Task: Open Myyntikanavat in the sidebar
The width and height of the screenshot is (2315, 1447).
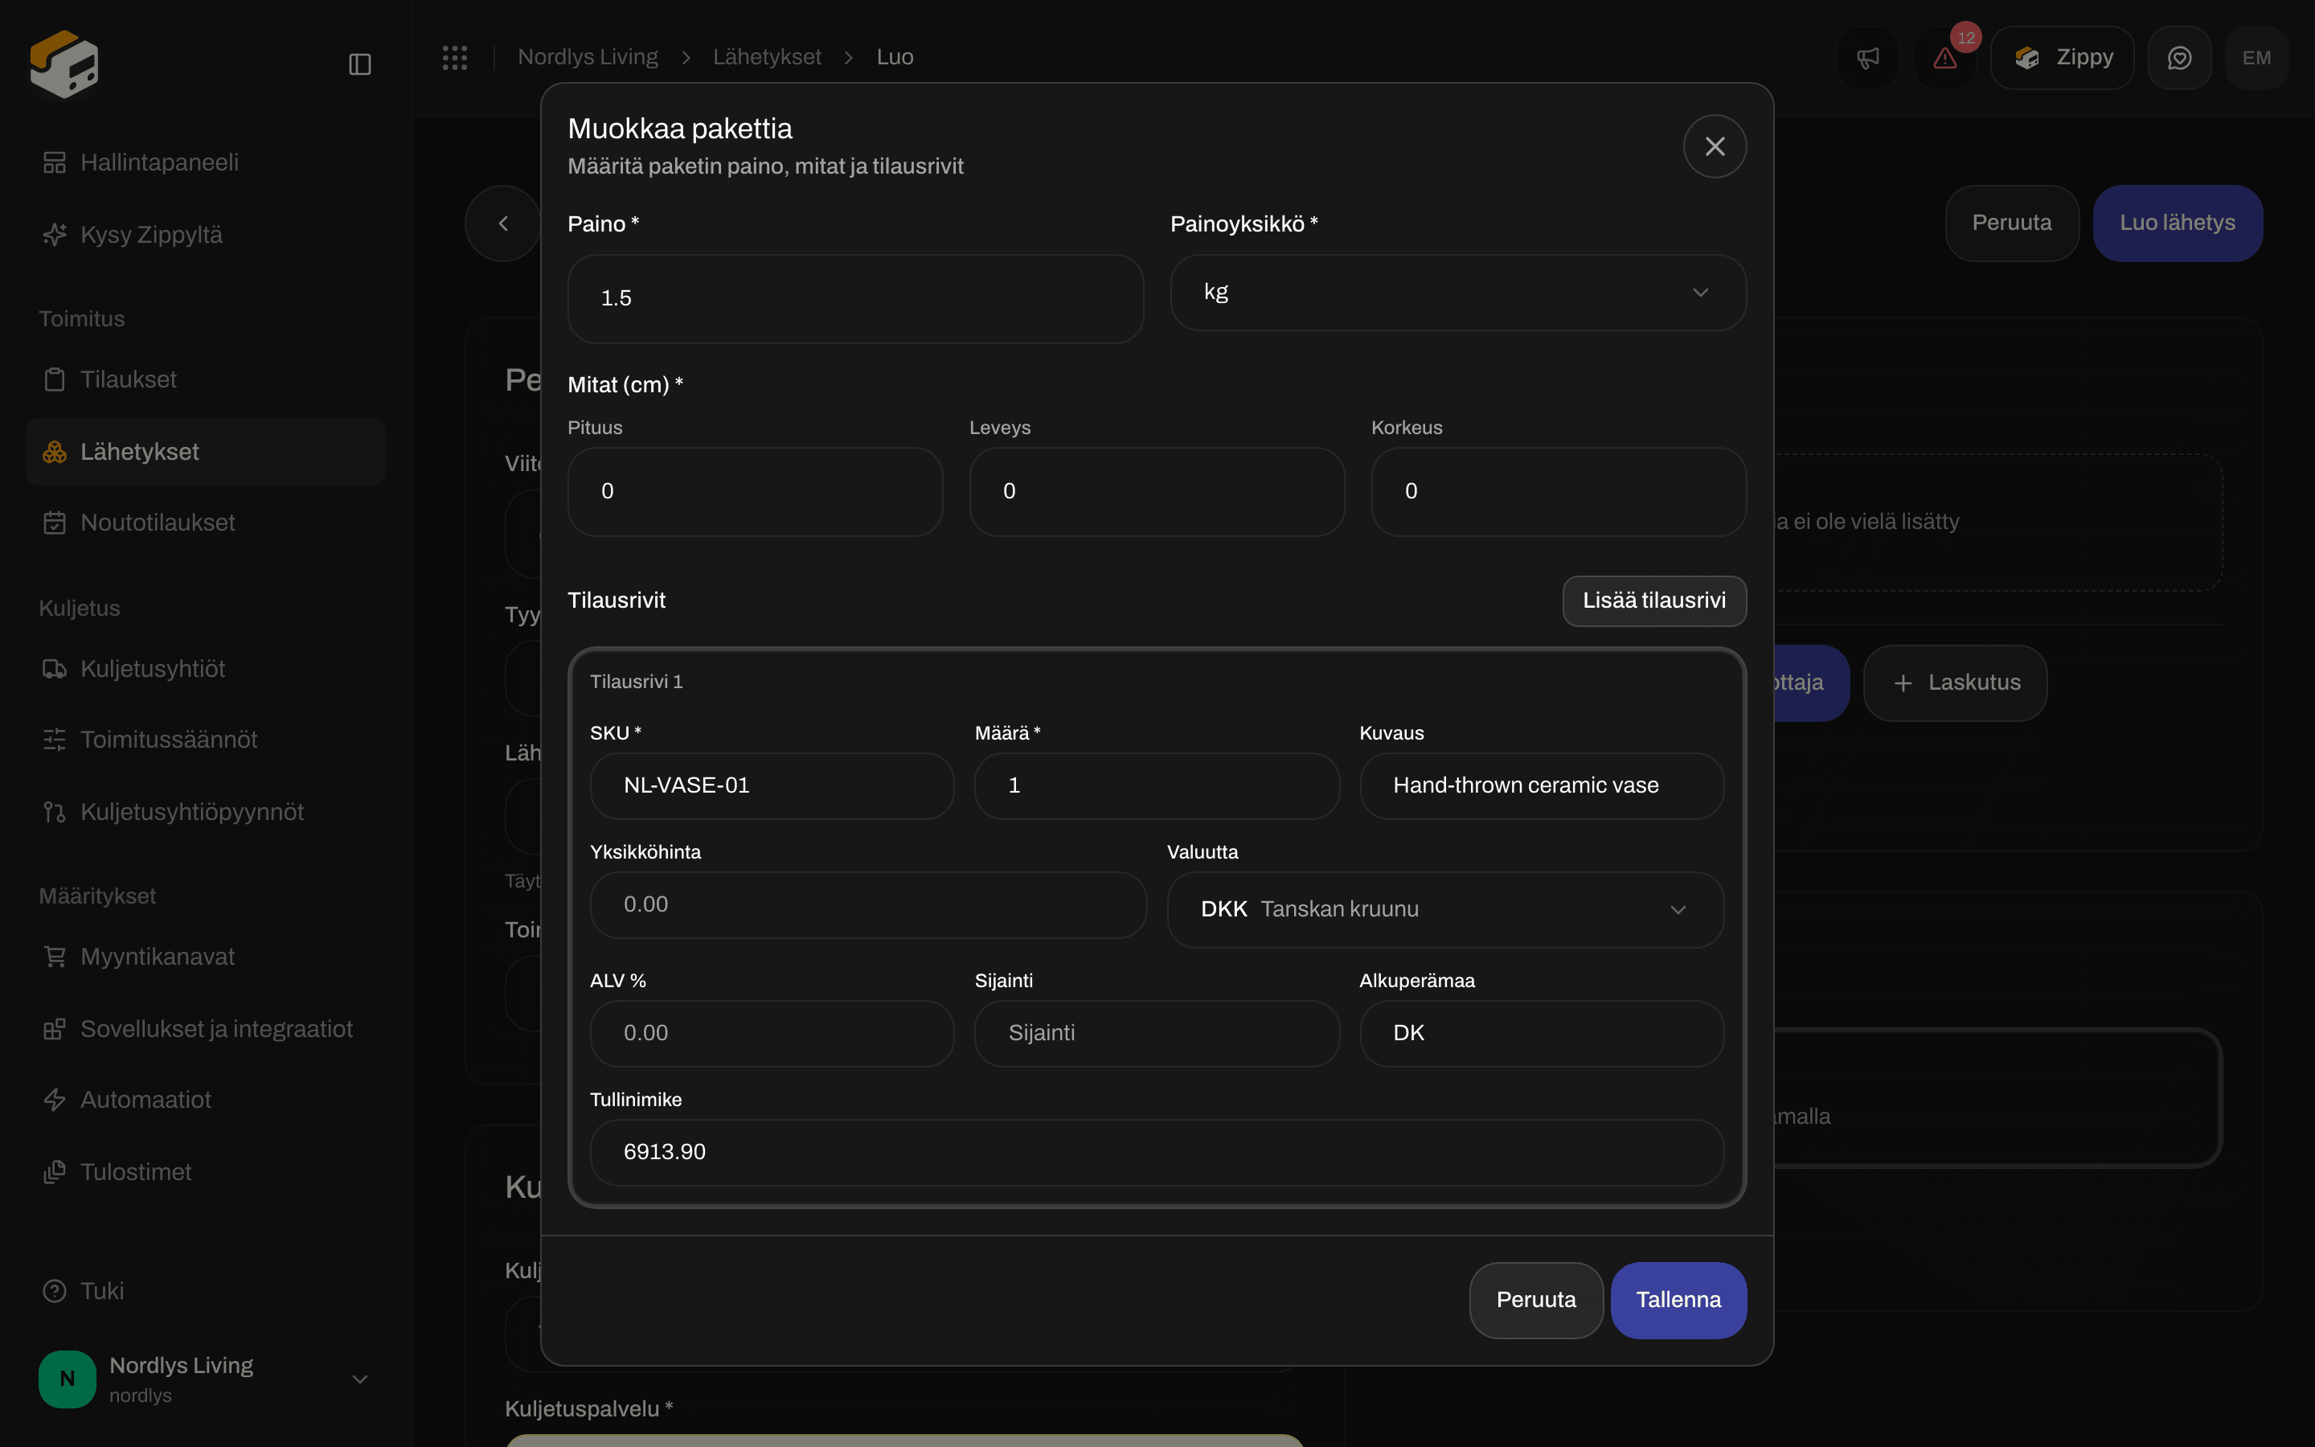Action: coord(206,957)
